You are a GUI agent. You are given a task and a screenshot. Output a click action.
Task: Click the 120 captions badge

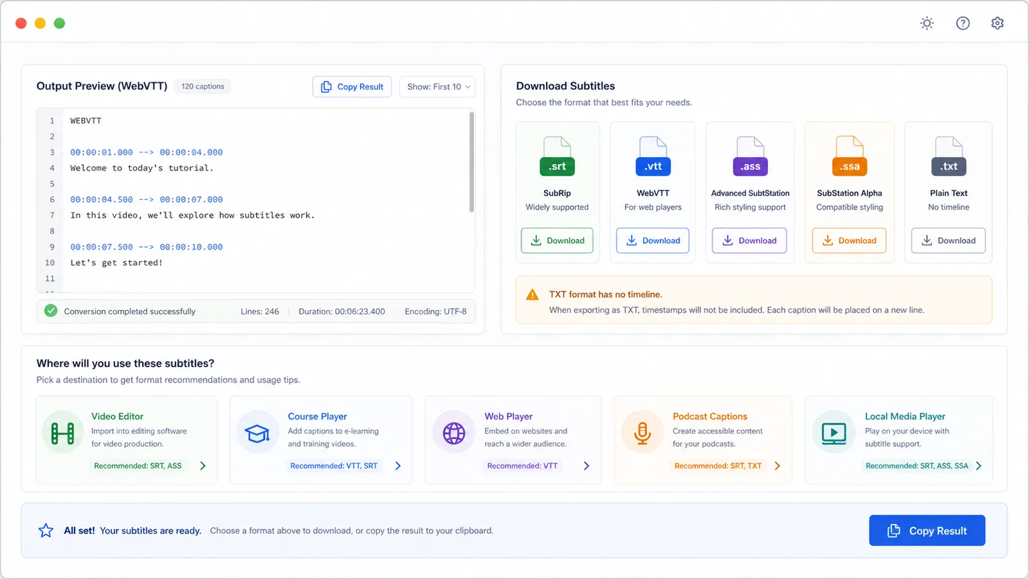(203, 86)
